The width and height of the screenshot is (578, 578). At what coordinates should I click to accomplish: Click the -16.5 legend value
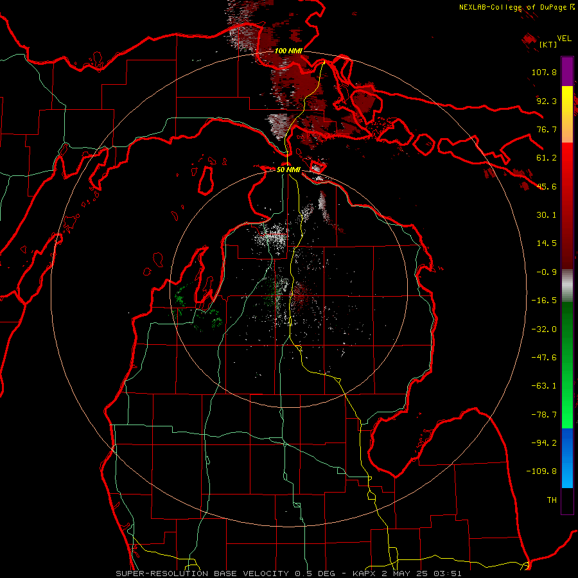544,301
